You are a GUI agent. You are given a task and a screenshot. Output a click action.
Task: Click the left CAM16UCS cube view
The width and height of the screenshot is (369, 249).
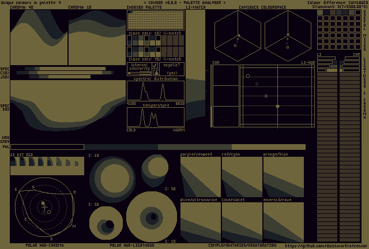coord(238,36)
